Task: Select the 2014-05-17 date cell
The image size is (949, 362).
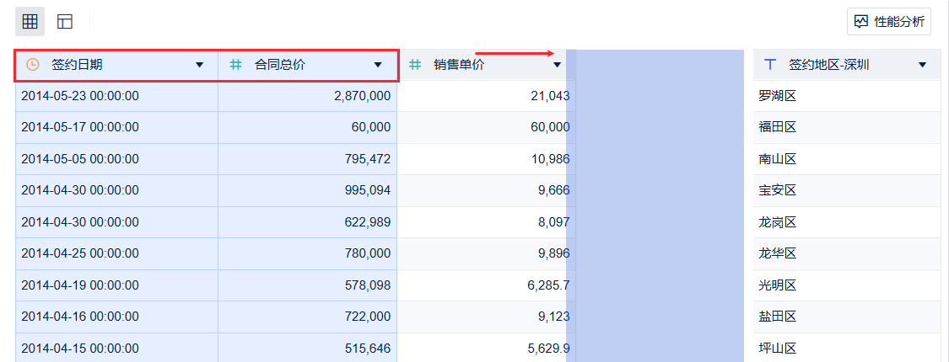Action: [80, 127]
